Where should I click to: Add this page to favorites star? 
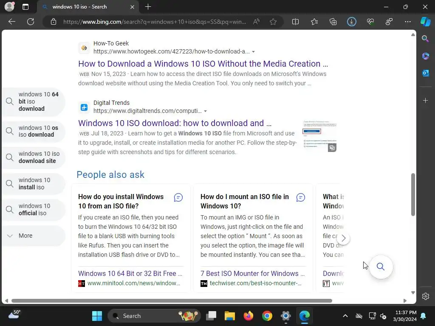pos(273,22)
